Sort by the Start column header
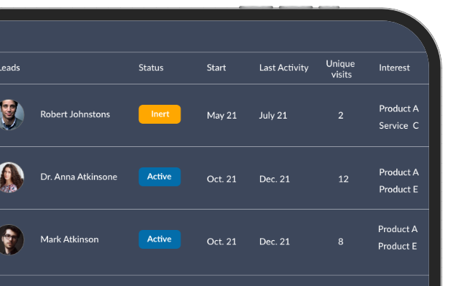The image size is (459, 286). point(216,68)
